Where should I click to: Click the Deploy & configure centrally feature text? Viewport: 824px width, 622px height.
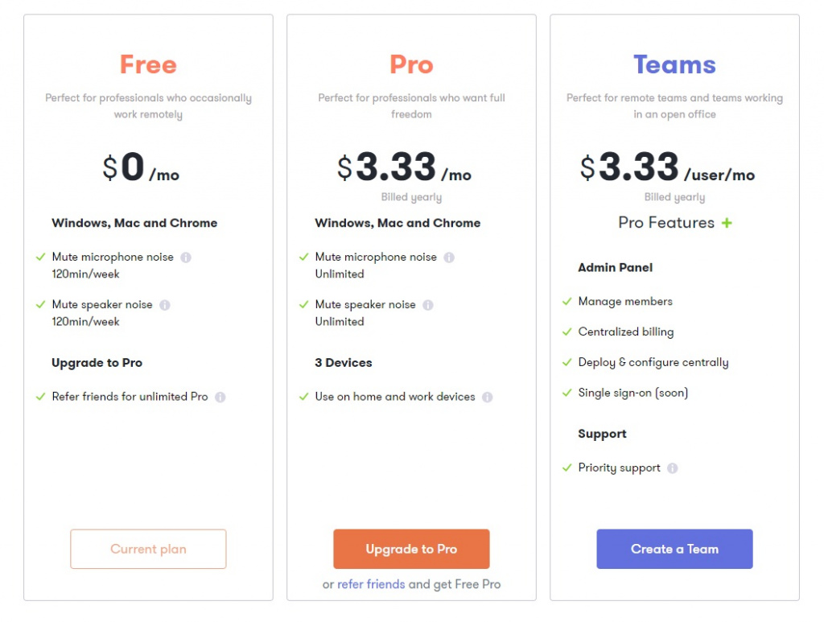pyautogui.click(x=653, y=362)
